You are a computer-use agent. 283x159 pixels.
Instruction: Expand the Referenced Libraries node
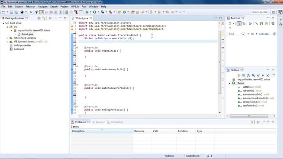tap(8, 38)
